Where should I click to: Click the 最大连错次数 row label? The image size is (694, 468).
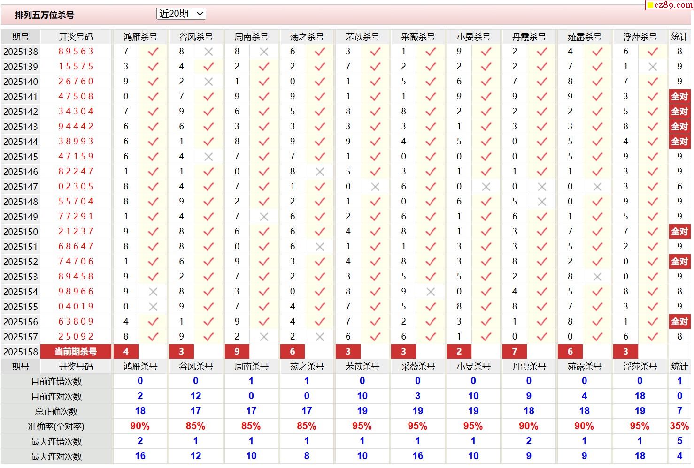56,442
